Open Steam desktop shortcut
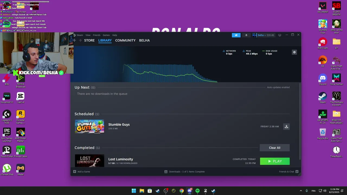347x195 pixels. click(323, 98)
